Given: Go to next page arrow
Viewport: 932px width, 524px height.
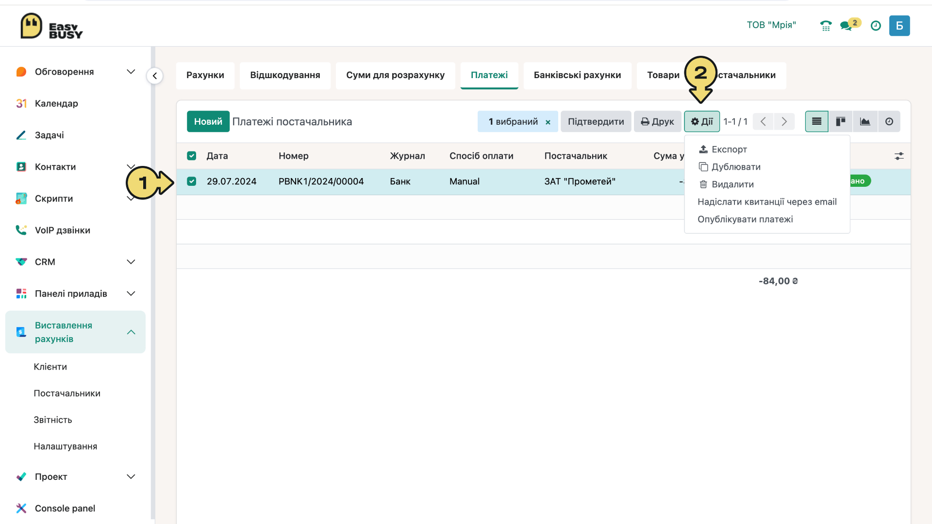Looking at the screenshot, I should tap(784, 122).
